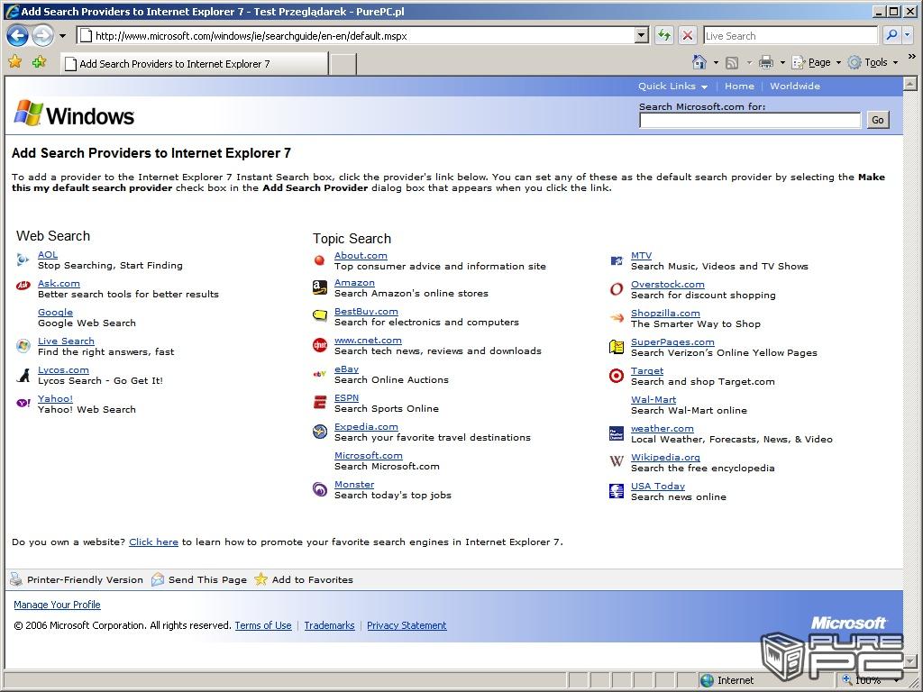The height and width of the screenshot is (692, 923).
Task: Click the red cnet icon
Action: click(x=320, y=345)
